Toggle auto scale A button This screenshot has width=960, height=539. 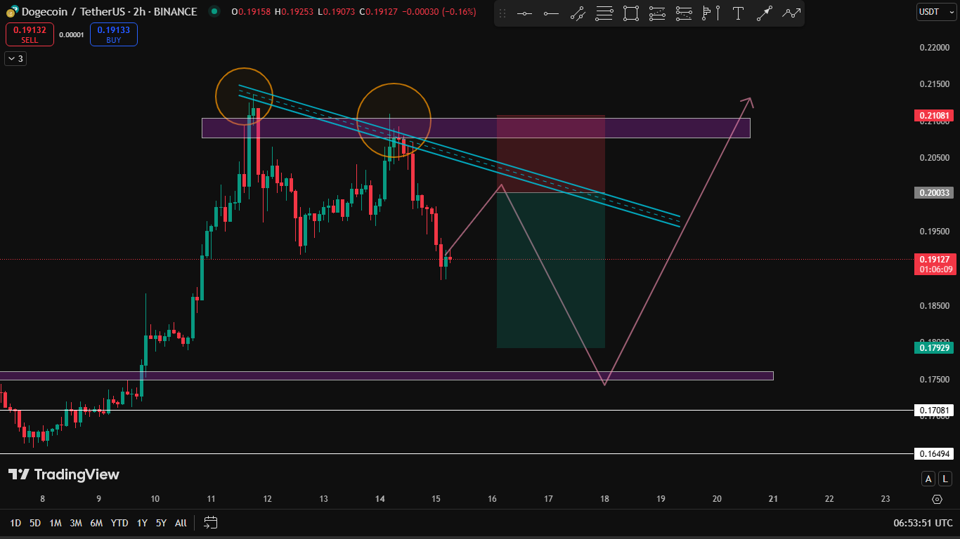pos(928,479)
